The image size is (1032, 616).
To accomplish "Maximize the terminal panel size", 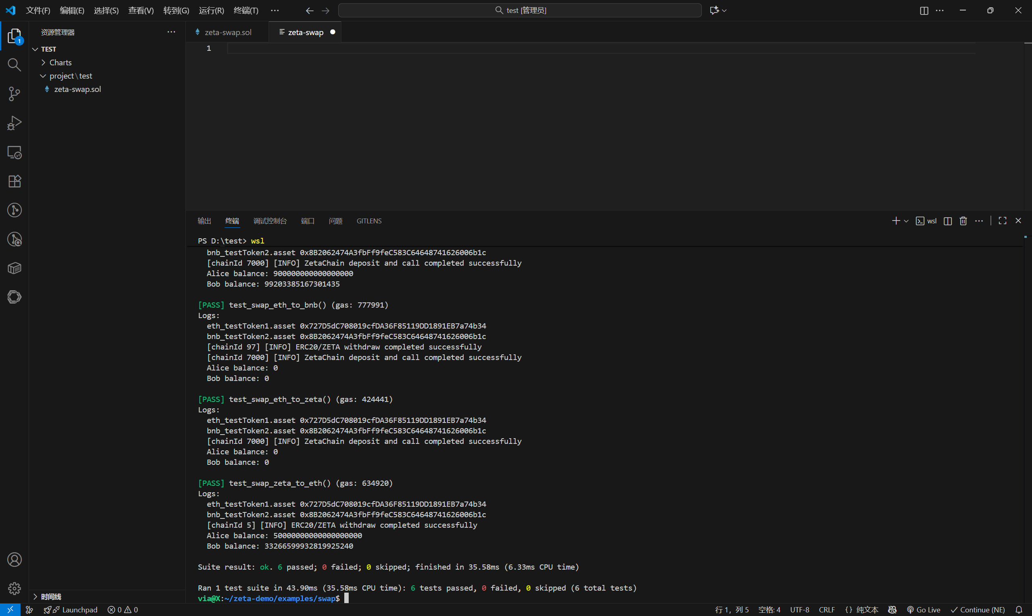I will [1003, 221].
